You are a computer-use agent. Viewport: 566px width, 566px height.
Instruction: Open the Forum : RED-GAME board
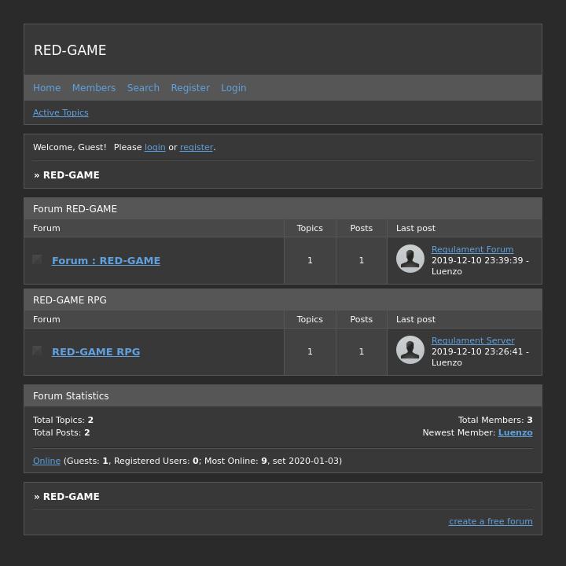click(106, 261)
